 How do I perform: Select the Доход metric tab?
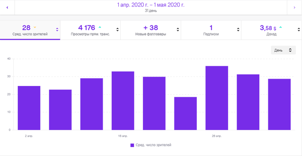tap(271, 30)
